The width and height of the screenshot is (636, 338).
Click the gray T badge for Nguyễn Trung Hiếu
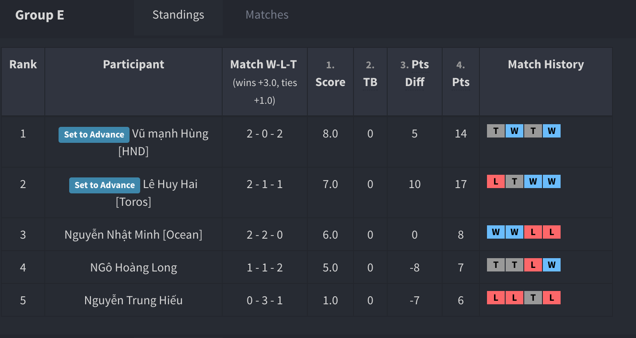(533, 298)
